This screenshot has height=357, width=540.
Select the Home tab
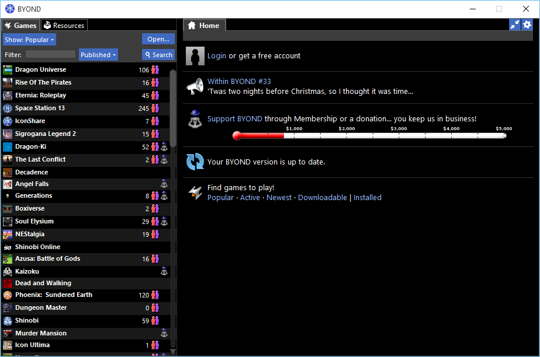205,26
